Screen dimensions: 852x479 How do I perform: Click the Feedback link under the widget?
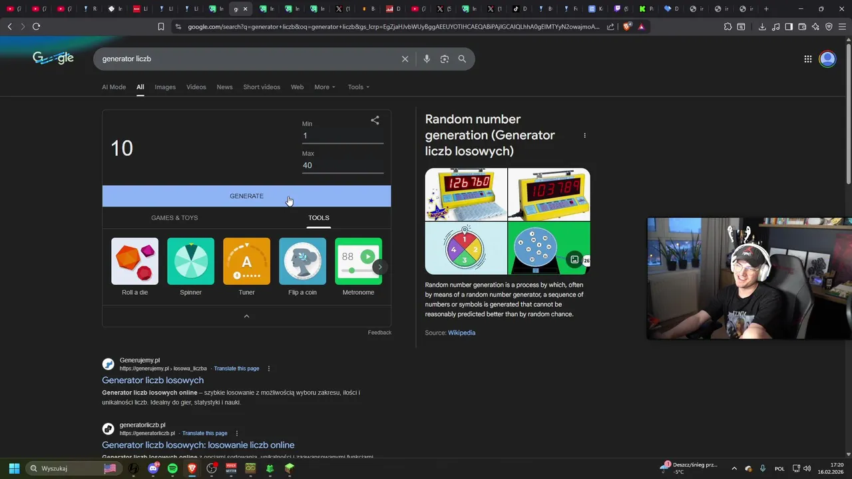click(x=379, y=333)
